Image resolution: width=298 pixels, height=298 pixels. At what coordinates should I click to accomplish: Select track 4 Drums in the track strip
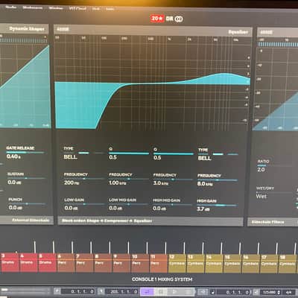point(28,262)
